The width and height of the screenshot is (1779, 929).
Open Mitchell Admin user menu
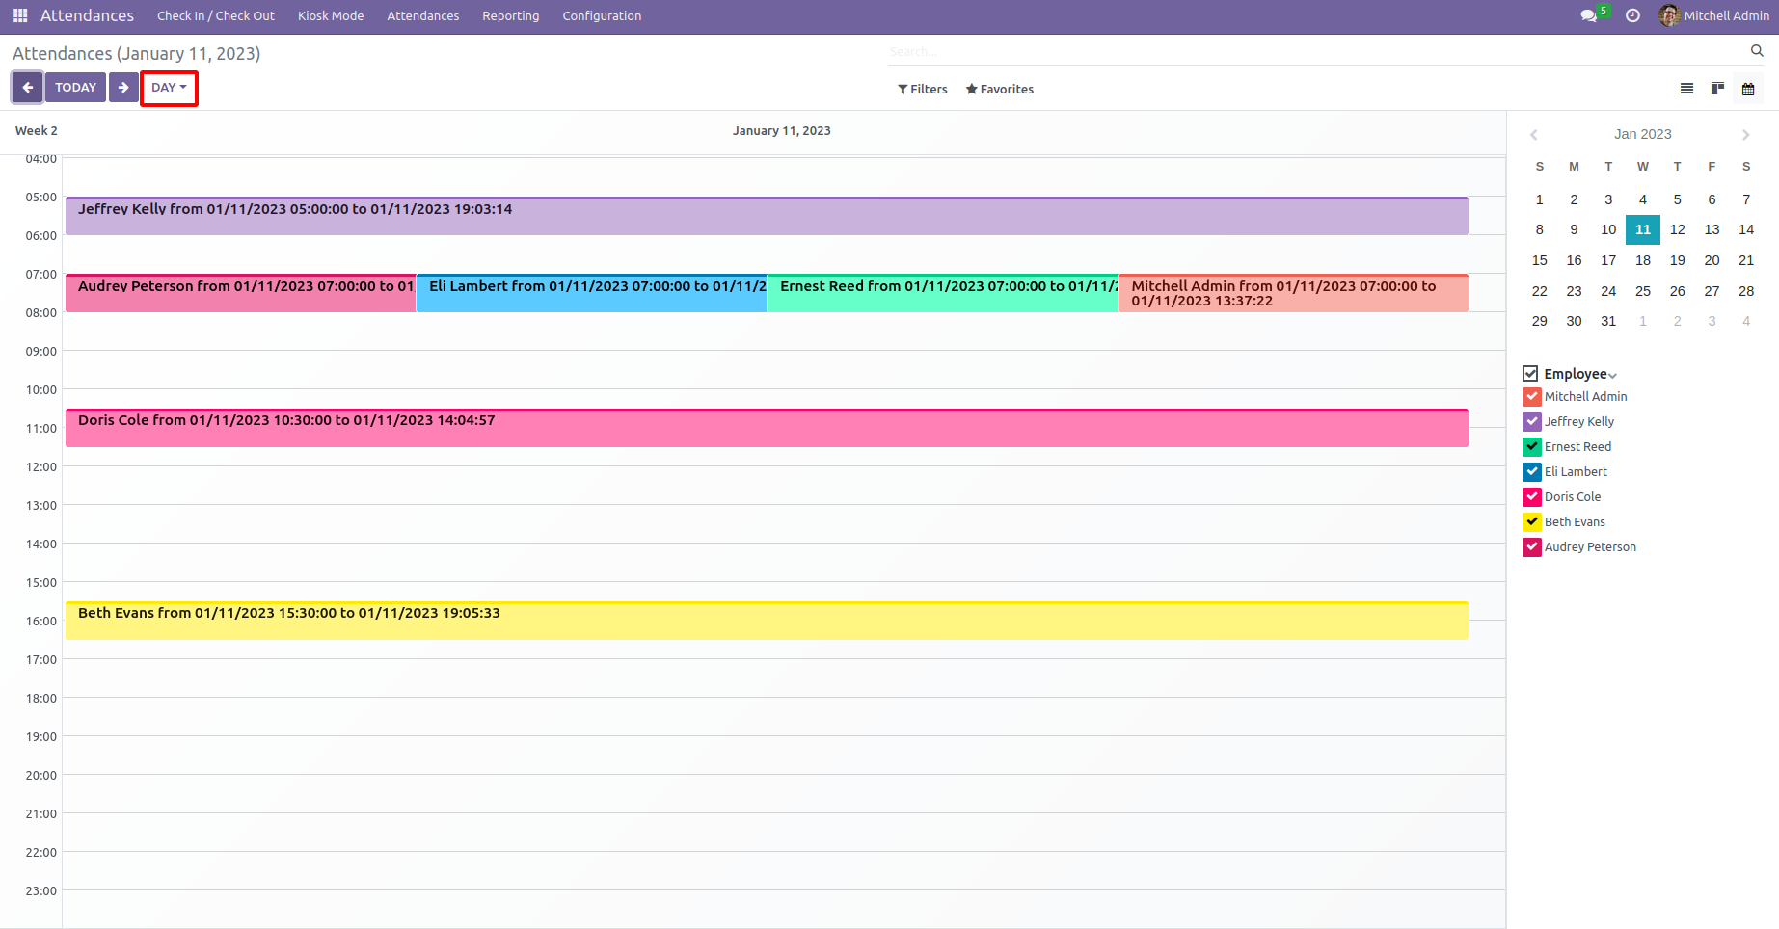1714,15
